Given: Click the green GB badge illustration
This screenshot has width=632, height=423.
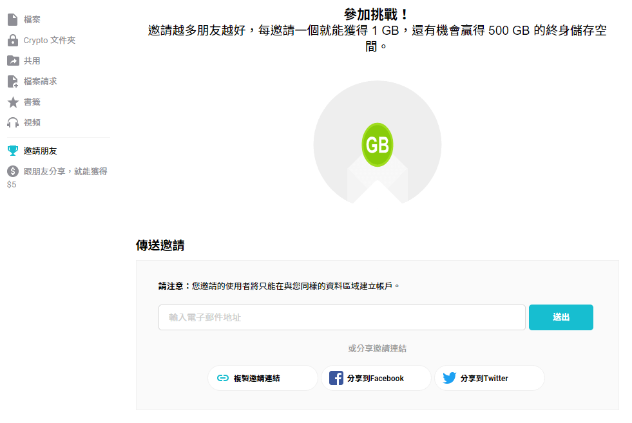Looking at the screenshot, I should (378, 145).
